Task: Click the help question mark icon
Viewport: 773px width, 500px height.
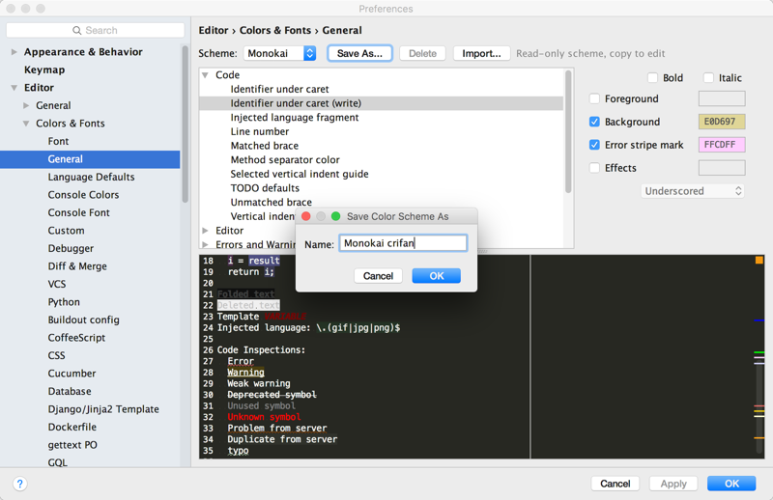Action: [19, 484]
